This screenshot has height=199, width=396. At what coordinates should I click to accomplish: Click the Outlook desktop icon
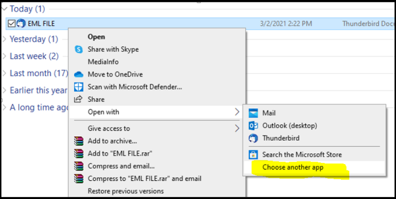pyautogui.click(x=254, y=126)
